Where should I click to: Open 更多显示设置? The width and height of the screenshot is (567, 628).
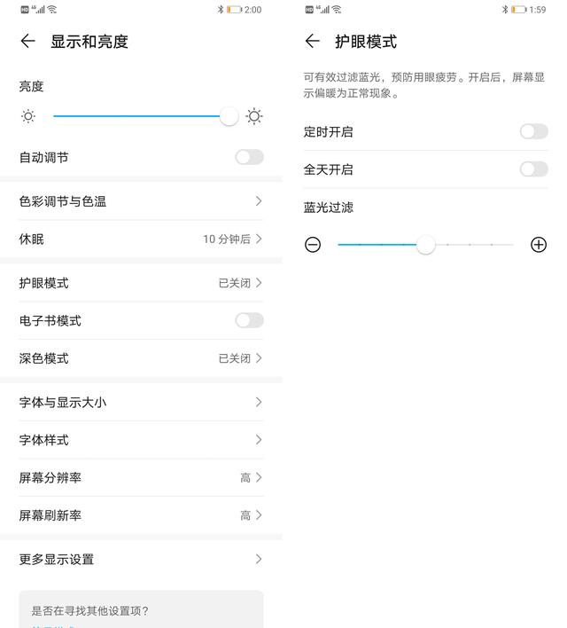click(x=141, y=559)
